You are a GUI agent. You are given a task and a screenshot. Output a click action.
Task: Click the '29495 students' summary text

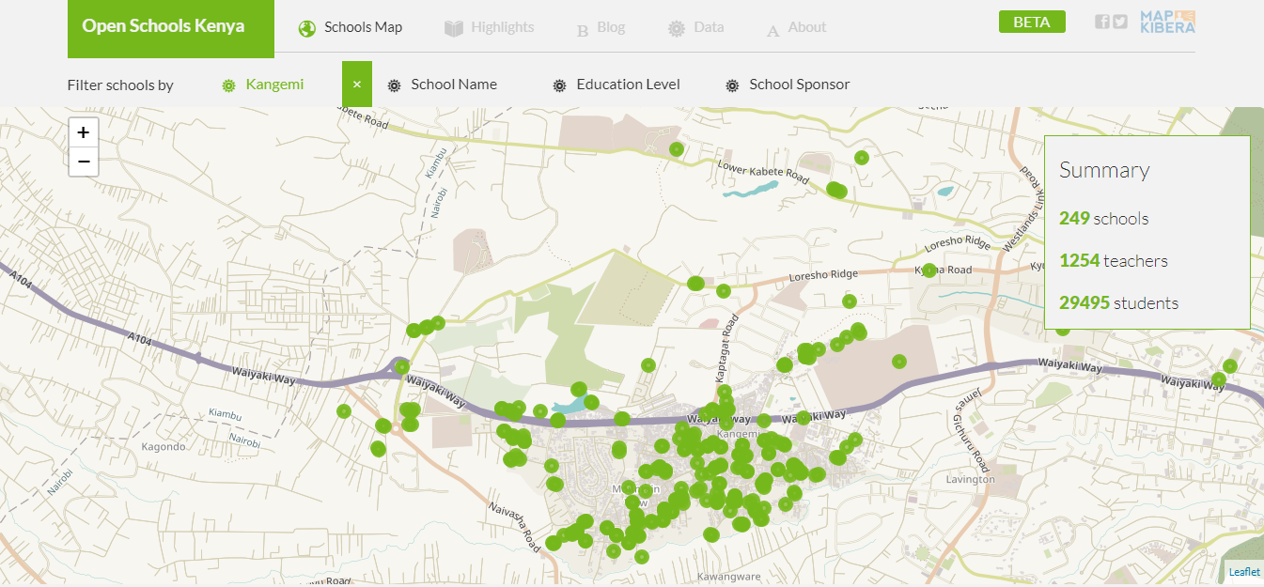(x=1119, y=302)
